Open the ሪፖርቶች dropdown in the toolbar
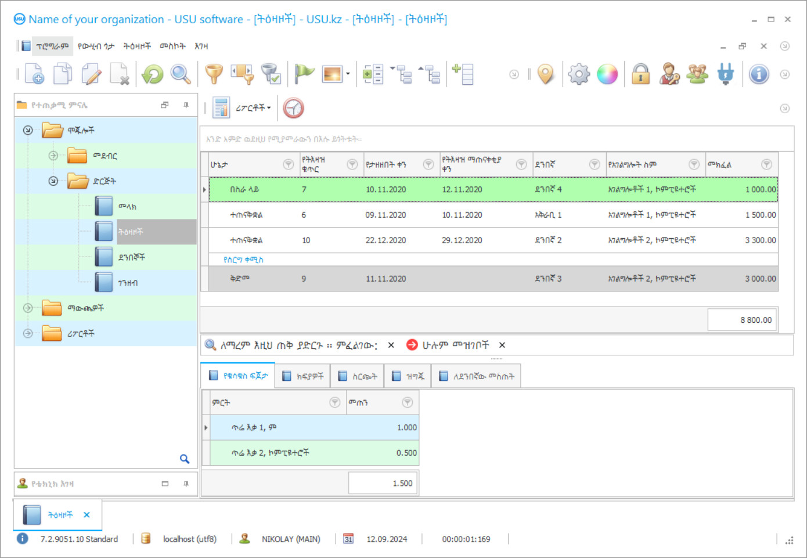The image size is (807, 558). click(253, 108)
